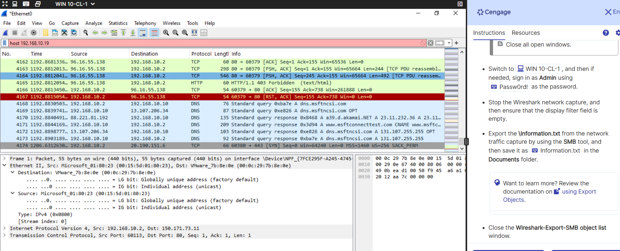The height and width of the screenshot is (251, 620).
Task: Jump to the first packet
Action: pos(123,32)
